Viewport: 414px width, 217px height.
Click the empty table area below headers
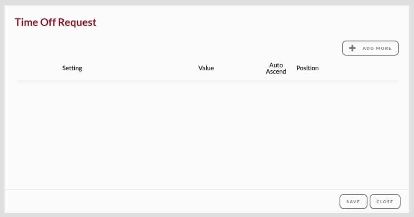(206, 135)
